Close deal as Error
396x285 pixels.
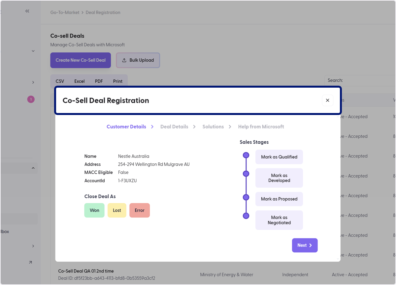pyautogui.click(x=140, y=210)
